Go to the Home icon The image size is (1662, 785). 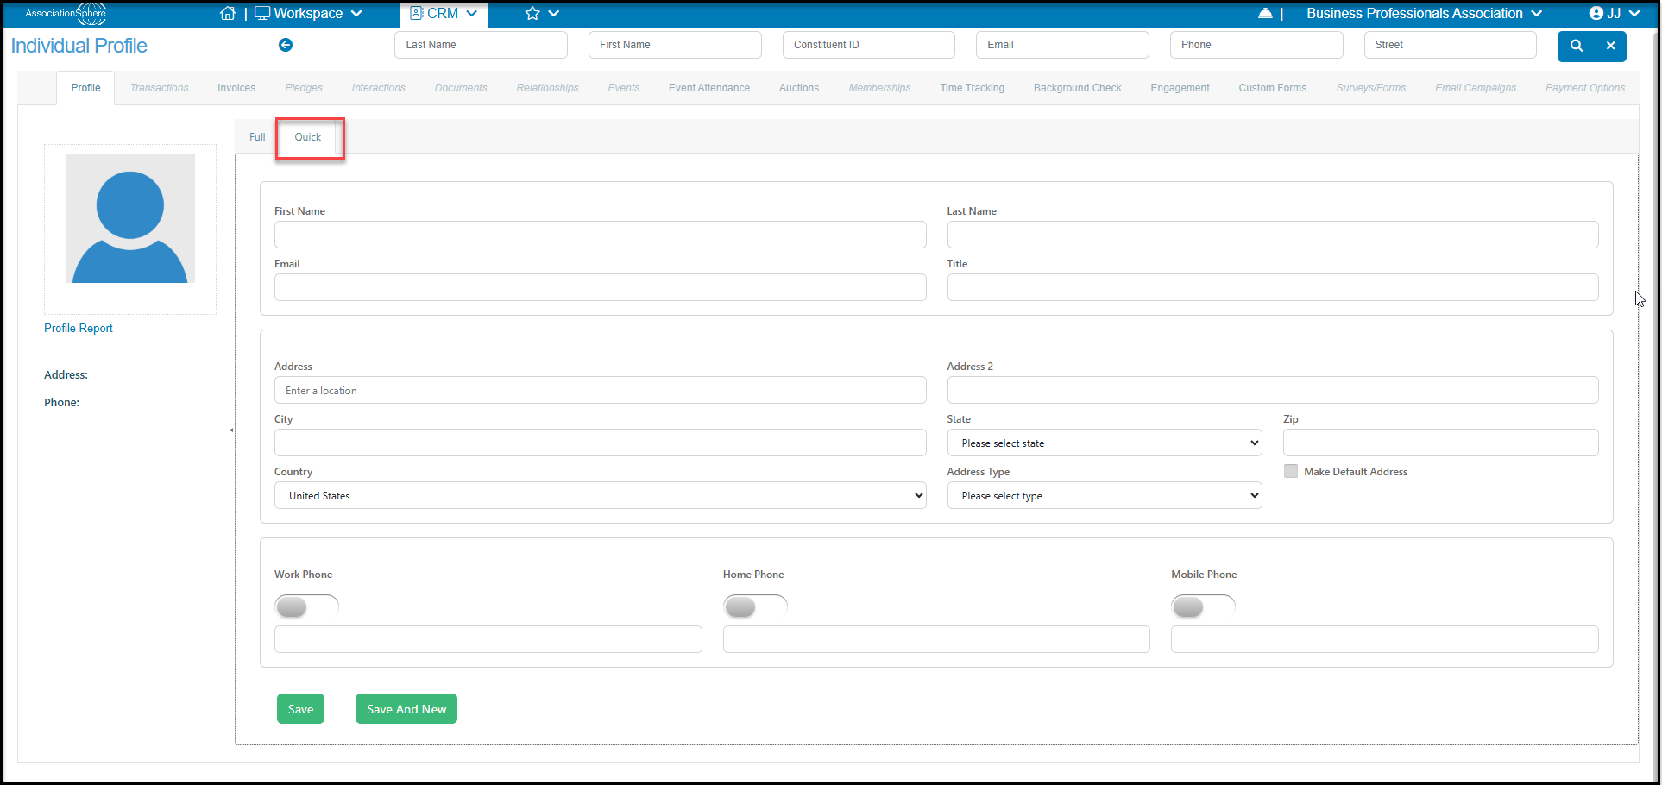click(228, 14)
